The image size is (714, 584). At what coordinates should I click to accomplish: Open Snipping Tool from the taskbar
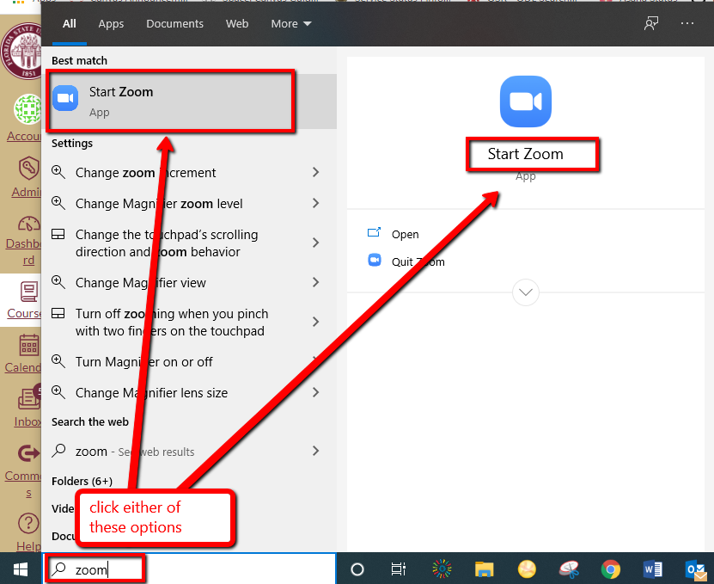(569, 569)
